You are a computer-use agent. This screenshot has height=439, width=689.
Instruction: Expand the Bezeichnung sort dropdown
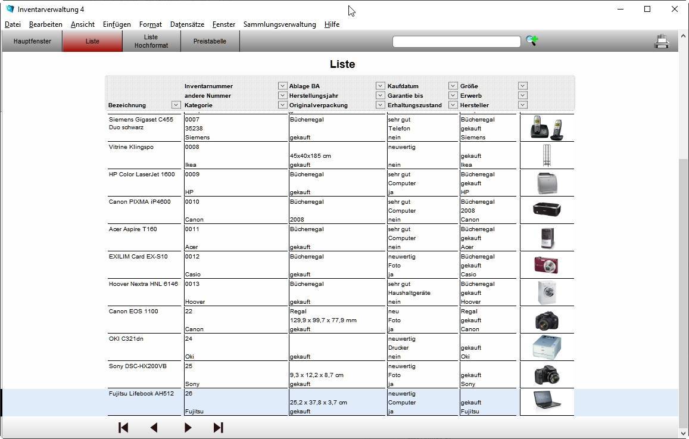[176, 105]
